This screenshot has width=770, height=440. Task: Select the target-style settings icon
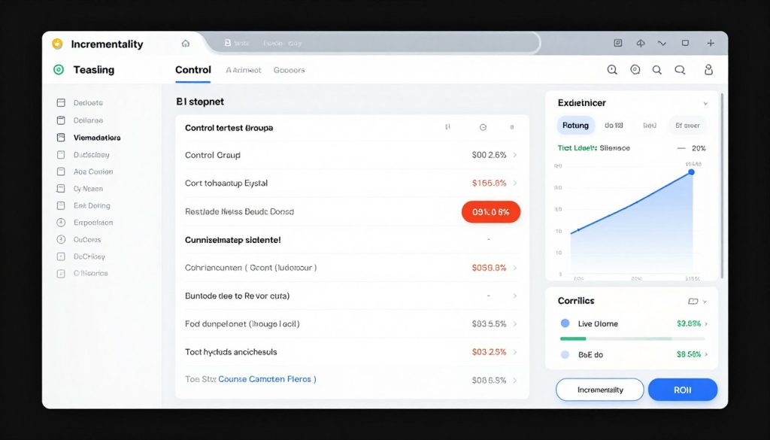tap(635, 69)
